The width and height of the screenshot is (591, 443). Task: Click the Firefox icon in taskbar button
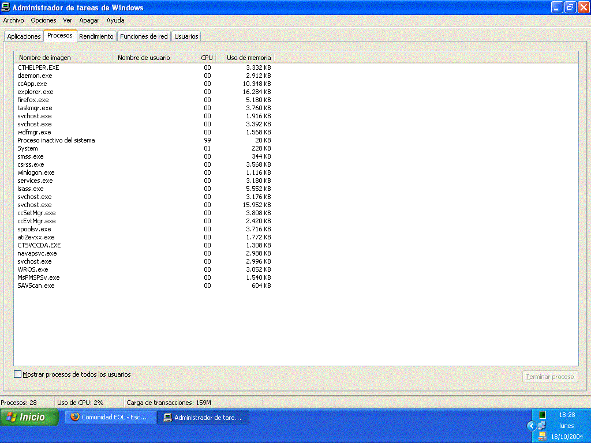coord(74,417)
